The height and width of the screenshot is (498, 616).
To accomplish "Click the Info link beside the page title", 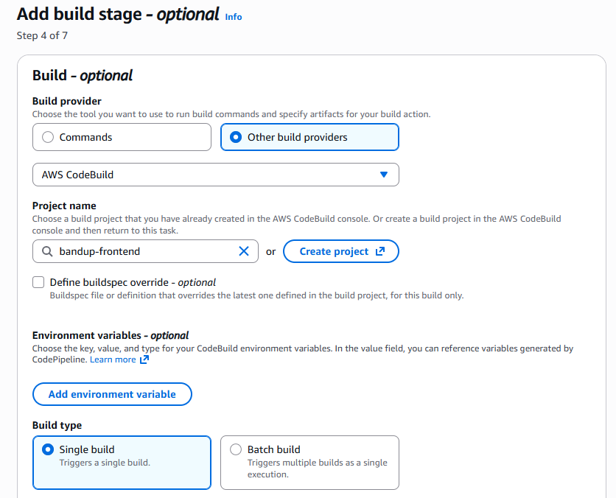I will tap(234, 17).
